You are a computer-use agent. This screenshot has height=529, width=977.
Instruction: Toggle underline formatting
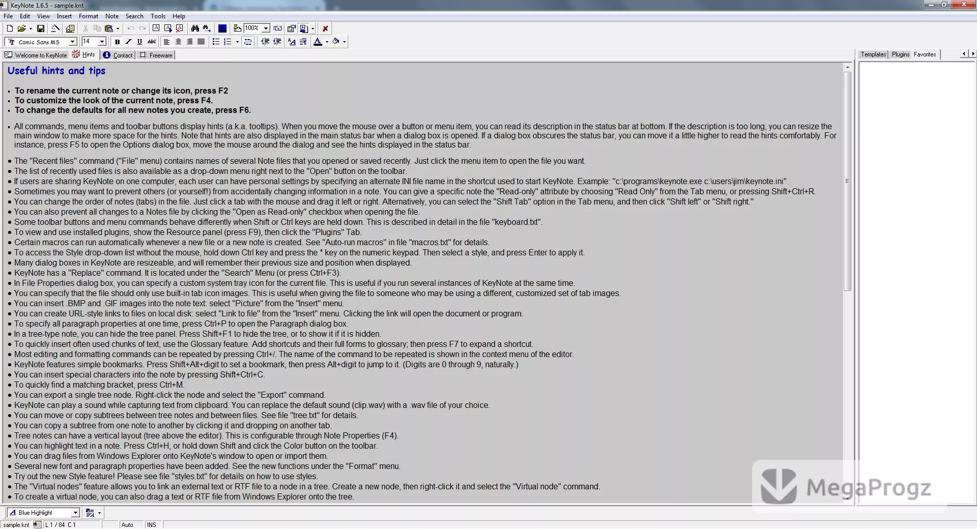click(139, 42)
